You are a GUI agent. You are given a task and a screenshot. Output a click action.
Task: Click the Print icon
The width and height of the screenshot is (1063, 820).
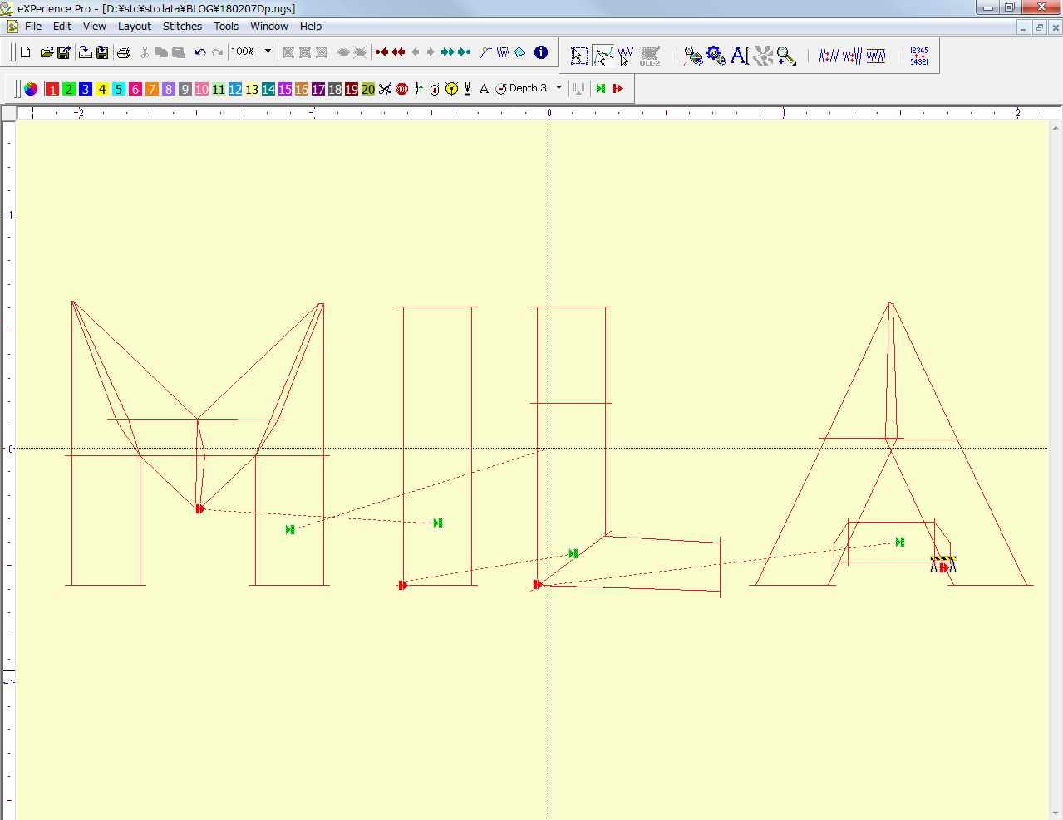click(x=124, y=52)
